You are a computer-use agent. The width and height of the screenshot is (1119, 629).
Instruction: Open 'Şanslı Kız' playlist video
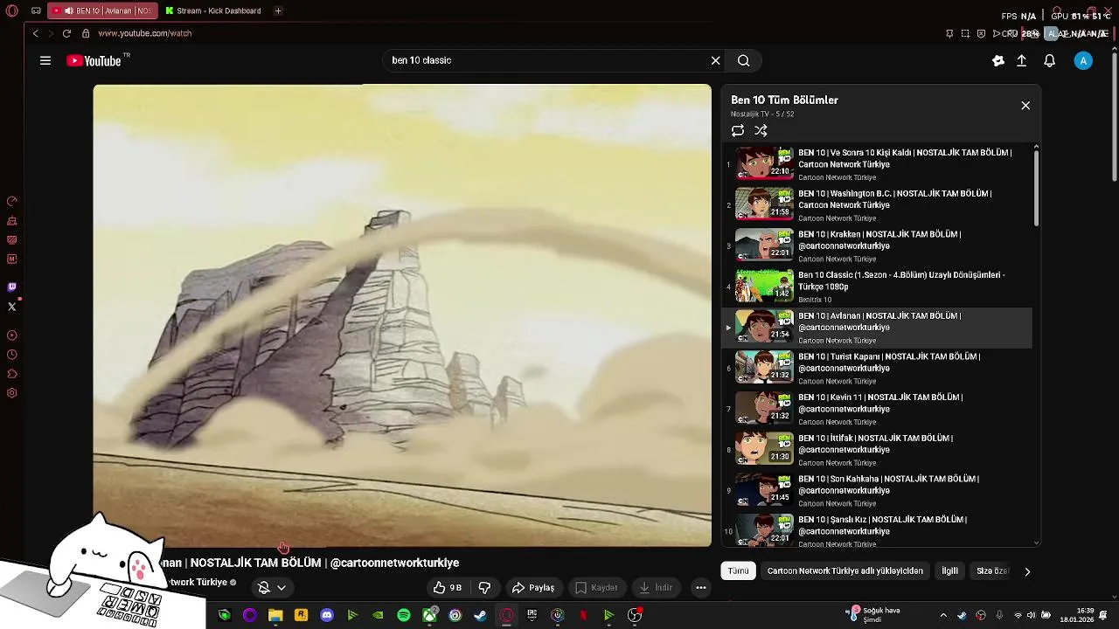coord(879,530)
